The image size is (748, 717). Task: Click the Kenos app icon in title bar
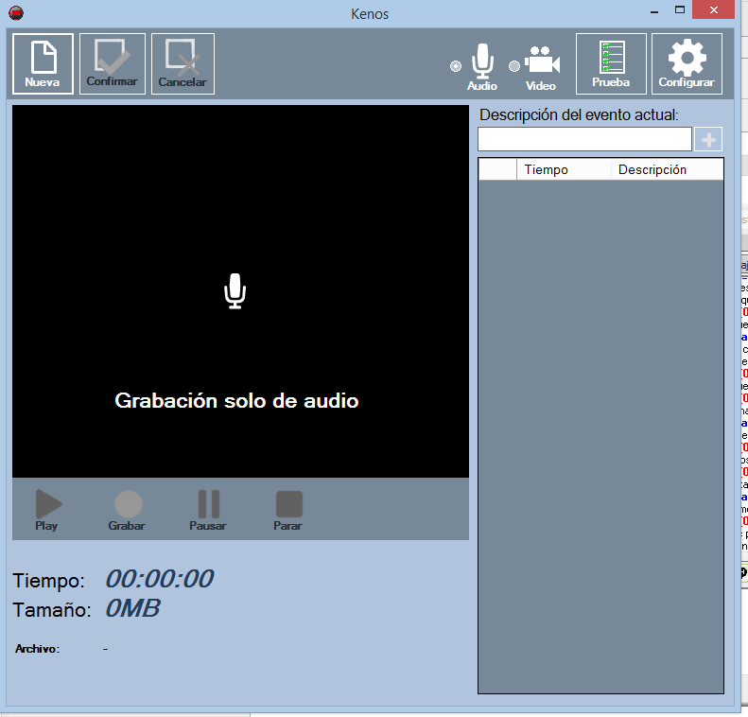click(15, 13)
